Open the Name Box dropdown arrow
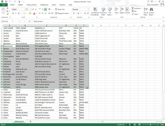This screenshot has height=126, width=165. 12,21
